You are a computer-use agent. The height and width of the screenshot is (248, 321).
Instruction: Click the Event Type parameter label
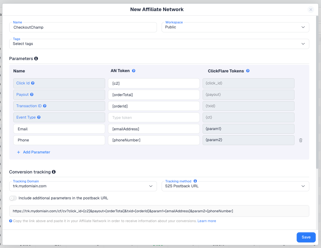point(26,117)
